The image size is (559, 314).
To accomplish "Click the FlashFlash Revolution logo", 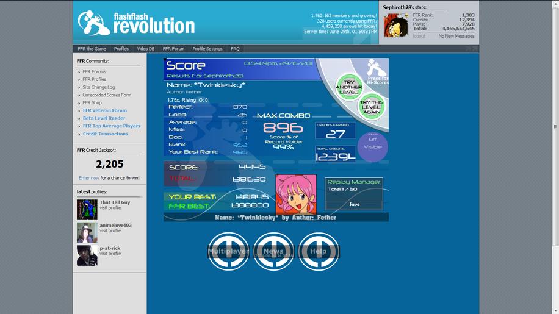I will tap(136, 23).
